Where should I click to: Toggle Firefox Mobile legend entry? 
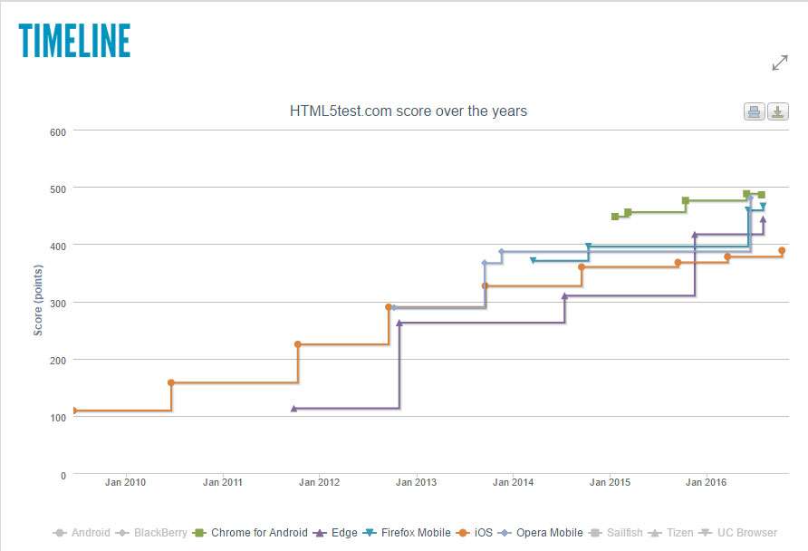[x=407, y=533]
